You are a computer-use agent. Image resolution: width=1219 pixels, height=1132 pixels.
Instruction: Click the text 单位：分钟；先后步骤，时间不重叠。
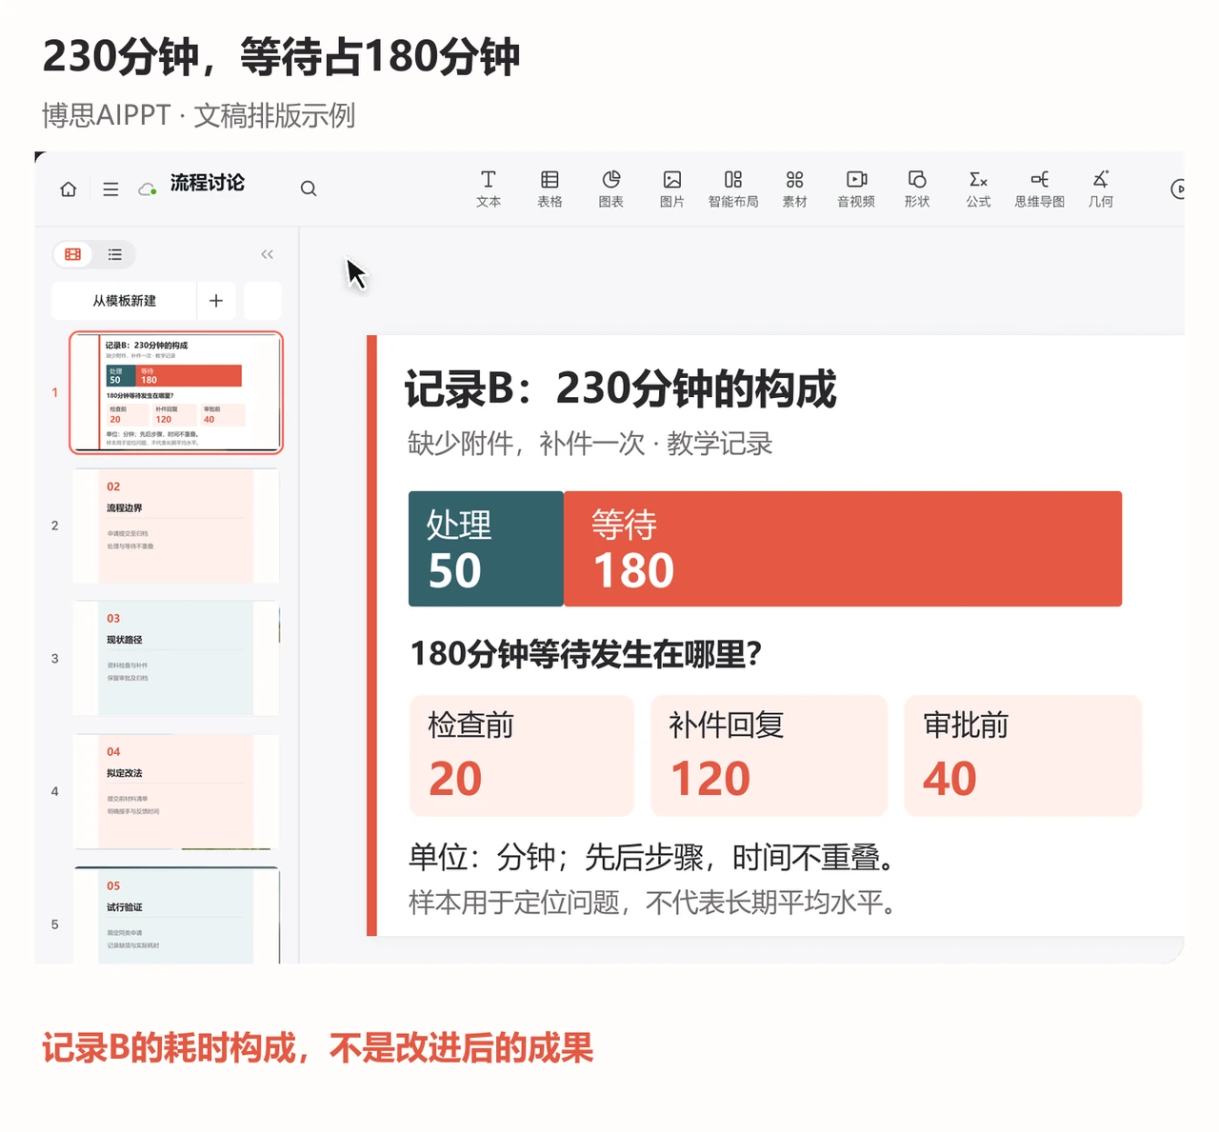pyautogui.click(x=653, y=858)
